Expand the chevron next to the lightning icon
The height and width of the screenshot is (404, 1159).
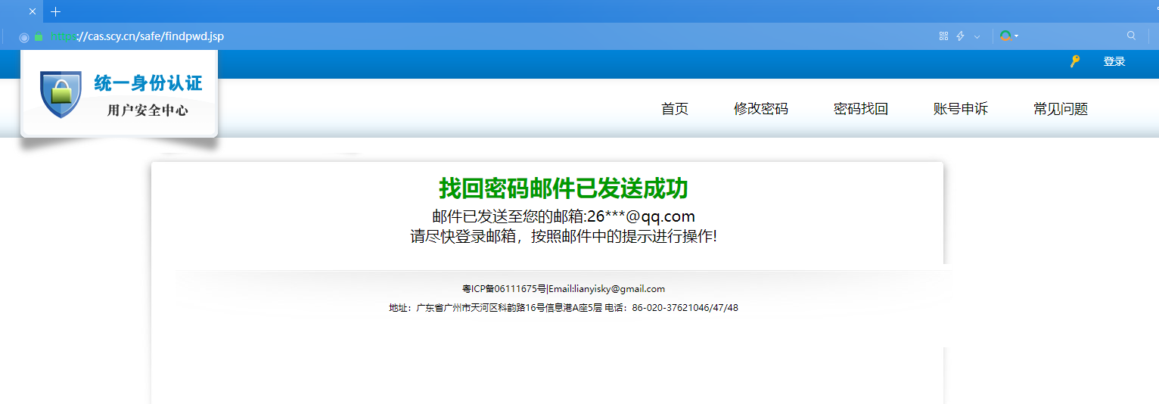pos(977,36)
